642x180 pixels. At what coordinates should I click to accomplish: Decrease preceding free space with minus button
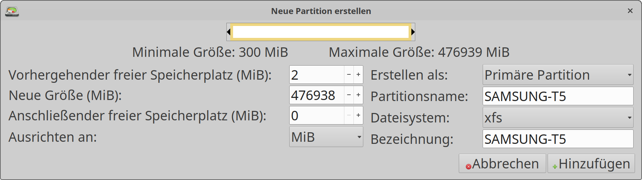(349, 75)
